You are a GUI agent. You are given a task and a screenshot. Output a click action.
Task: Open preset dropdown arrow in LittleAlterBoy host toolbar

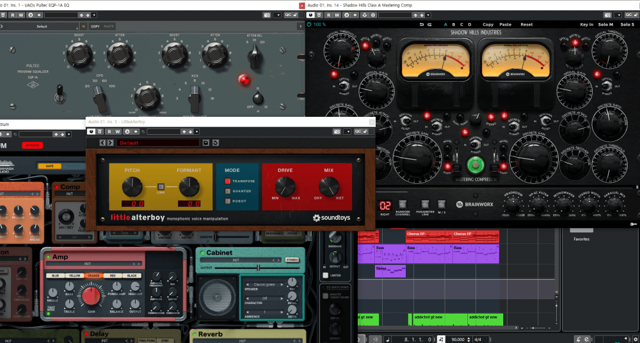tap(196, 132)
